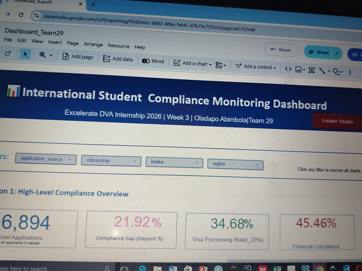Open the File menu

[8, 40]
